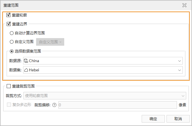Open the 自定义范围 dropdown button
Image resolution: width=192 pixels, height=126 pixels.
click(x=50, y=42)
